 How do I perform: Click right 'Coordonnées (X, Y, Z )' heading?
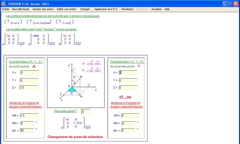(x=127, y=62)
